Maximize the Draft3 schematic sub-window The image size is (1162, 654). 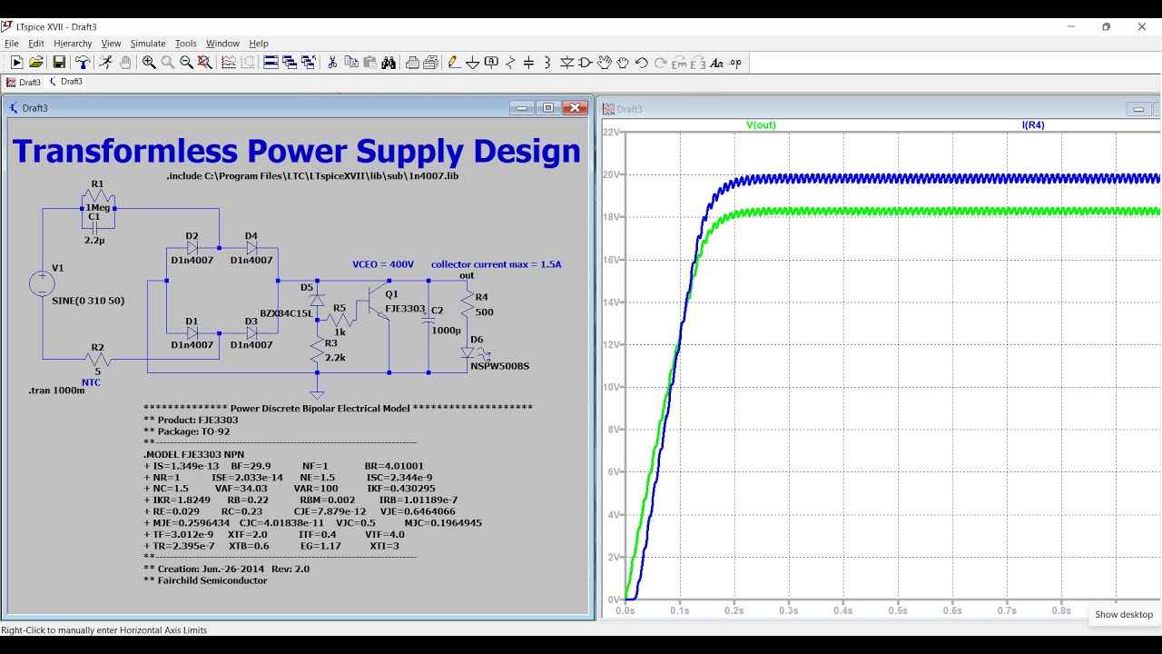pos(547,107)
